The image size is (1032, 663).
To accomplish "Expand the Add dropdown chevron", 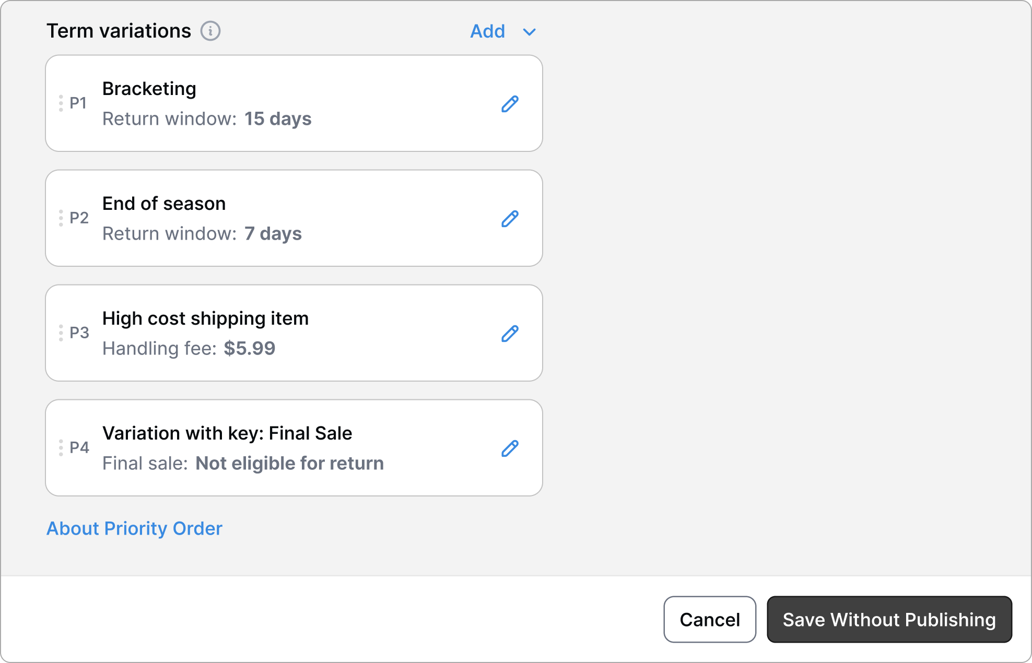I will tap(529, 32).
